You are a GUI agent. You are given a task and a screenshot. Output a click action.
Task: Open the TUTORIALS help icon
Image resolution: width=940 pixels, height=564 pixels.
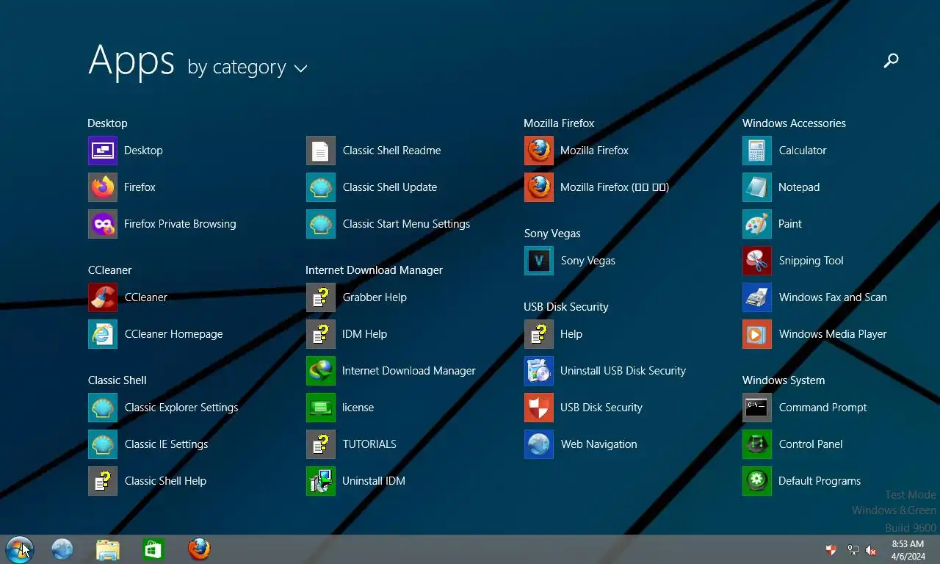pos(321,444)
